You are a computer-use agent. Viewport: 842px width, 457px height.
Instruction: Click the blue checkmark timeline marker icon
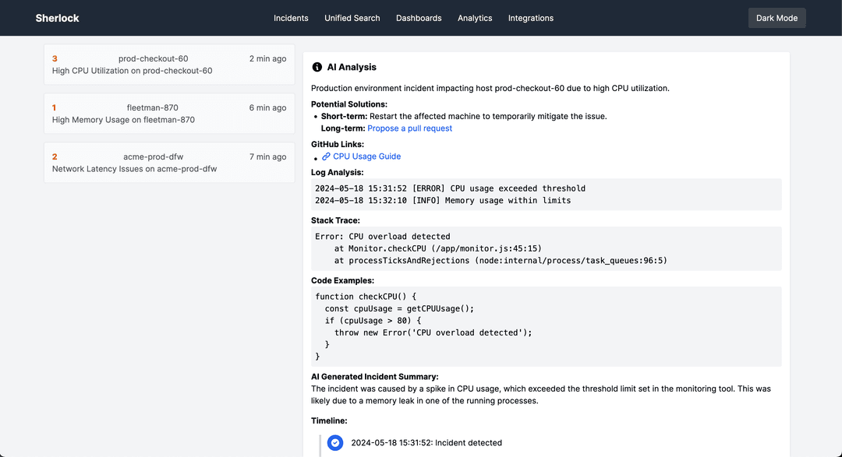(335, 442)
